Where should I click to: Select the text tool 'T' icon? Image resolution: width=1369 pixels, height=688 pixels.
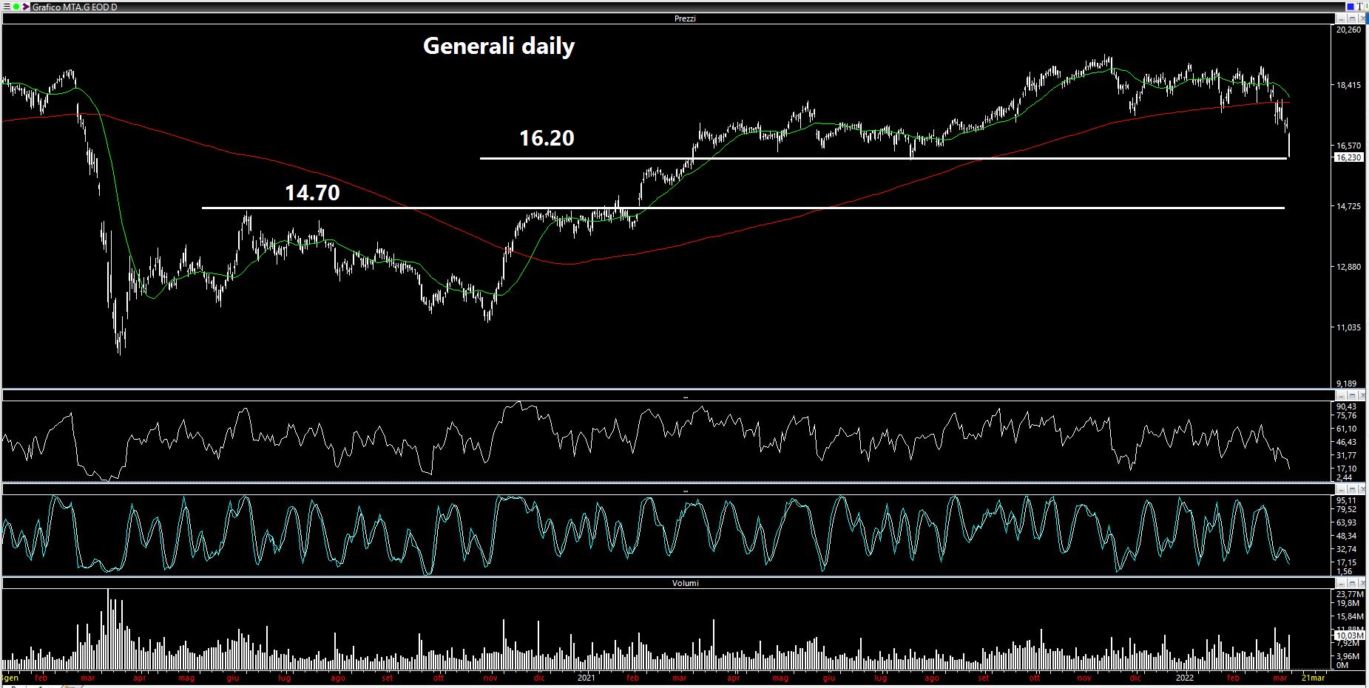click(x=1359, y=7)
